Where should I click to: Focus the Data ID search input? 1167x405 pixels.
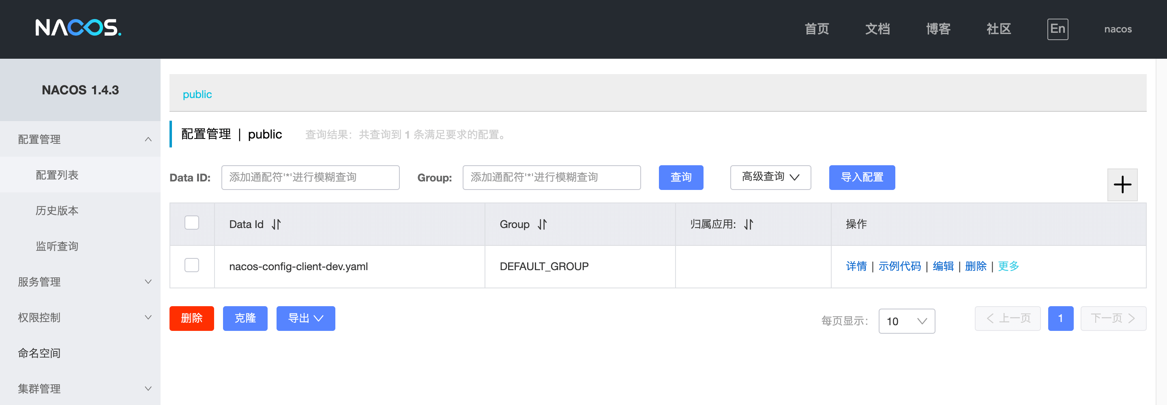310,177
